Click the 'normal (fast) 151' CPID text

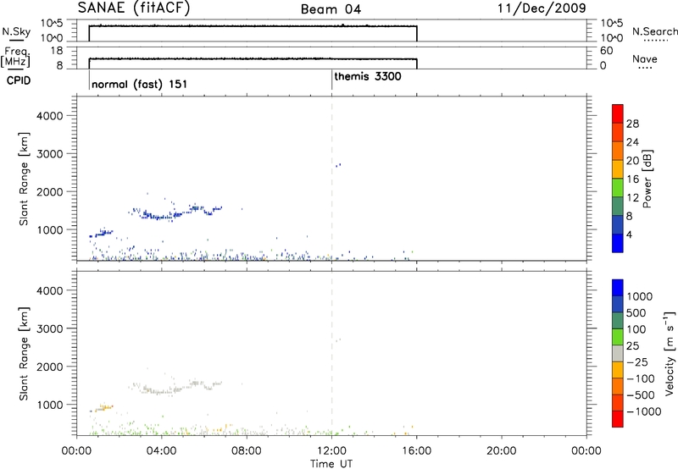click(139, 84)
